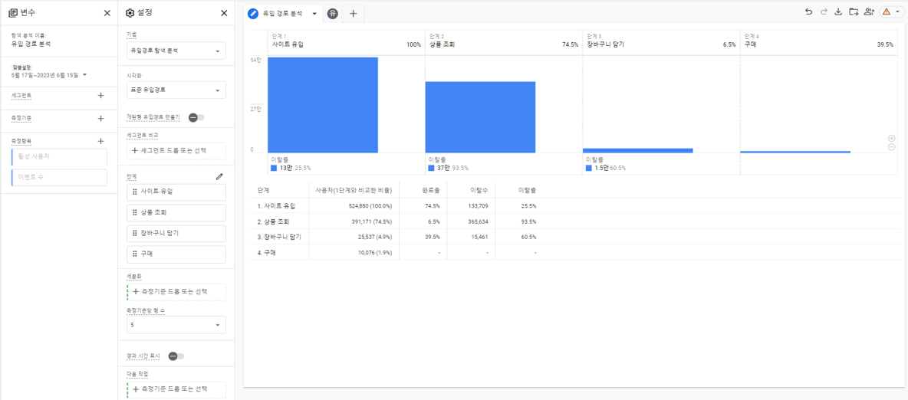Click 다음 작업 측정기준 드롭 또는 선택 box
The height and width of the screenshot is (400, 908).
(x=176, y=389)
